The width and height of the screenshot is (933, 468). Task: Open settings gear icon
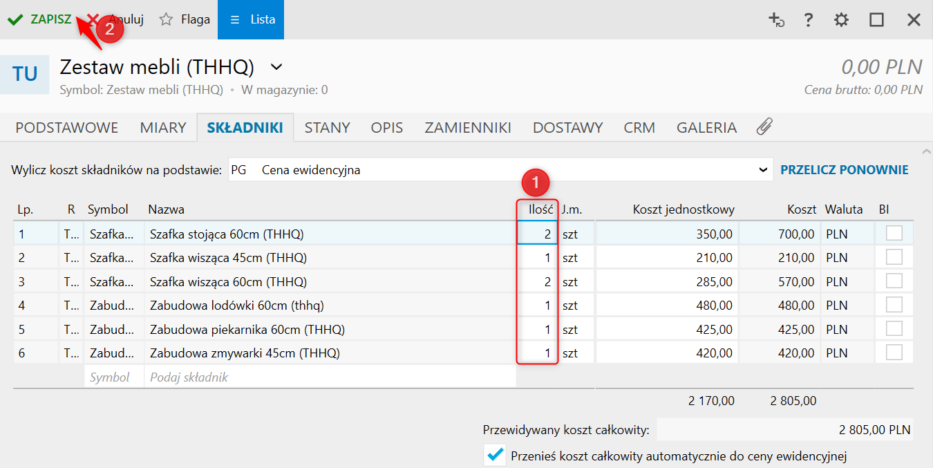click(841, 20)
